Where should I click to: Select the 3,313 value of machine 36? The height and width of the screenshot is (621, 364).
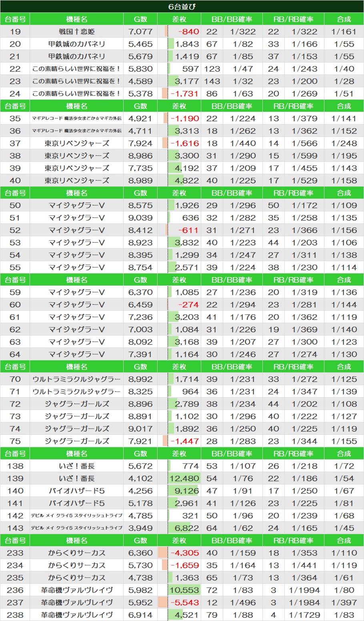pos(187,131)
